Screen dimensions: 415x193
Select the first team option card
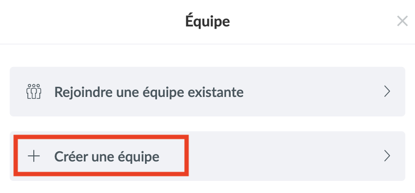click(207, 91)
